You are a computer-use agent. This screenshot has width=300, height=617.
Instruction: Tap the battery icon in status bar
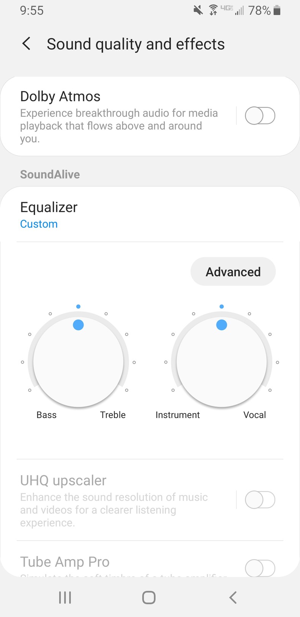click(277, 10)
